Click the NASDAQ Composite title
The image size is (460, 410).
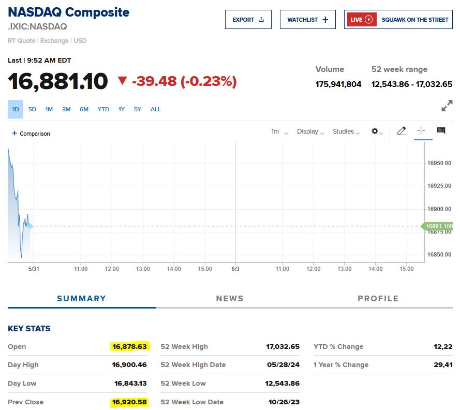tap(69, 12)
